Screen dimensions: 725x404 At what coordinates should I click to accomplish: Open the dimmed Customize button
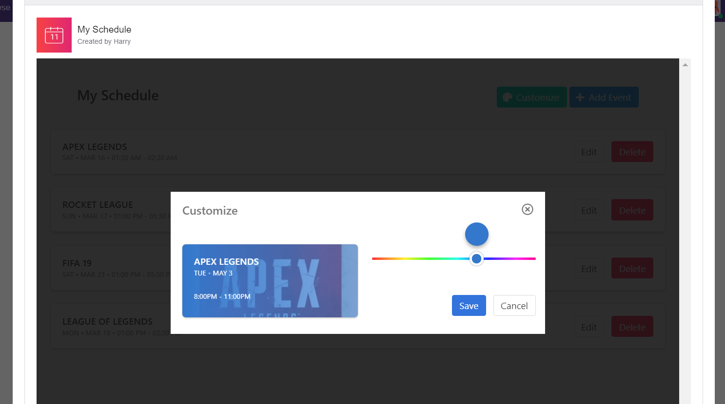coord(532,97)
